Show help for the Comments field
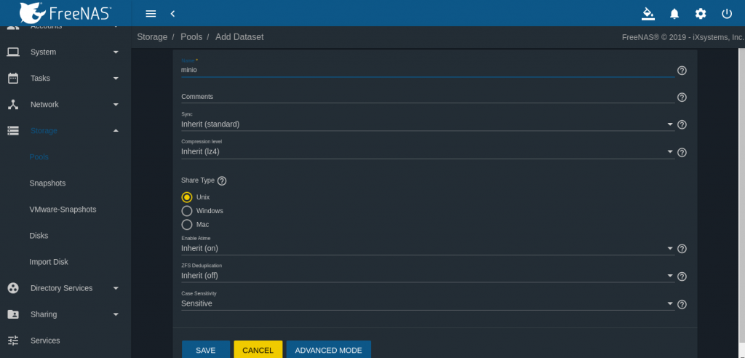This screenshot has width=745, height=358. point(682,98)
